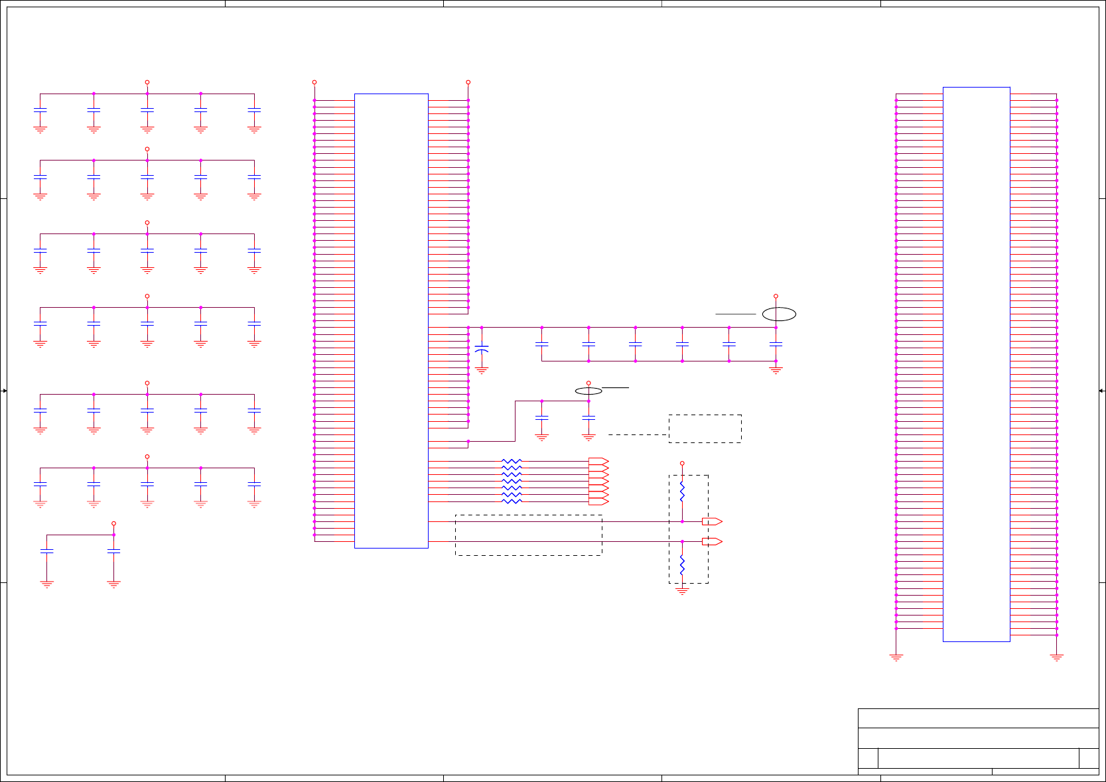Click power node circle above the resistor divider
This screenshot has width=1106, height=782.
682,464
